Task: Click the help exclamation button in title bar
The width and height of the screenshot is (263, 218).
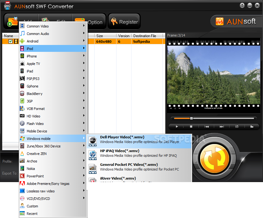Action: click(242, 5)
